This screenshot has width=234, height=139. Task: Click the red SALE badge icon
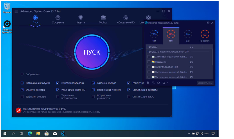point(19,110)
